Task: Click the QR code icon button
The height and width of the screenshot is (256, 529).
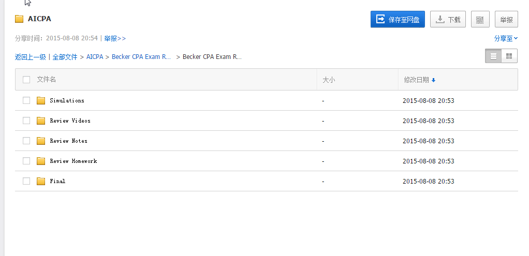Action: click(x=480, y=20)
